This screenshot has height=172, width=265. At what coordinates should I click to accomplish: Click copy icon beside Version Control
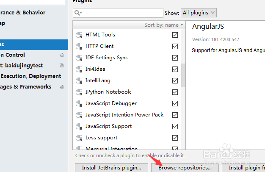[61, 55]
